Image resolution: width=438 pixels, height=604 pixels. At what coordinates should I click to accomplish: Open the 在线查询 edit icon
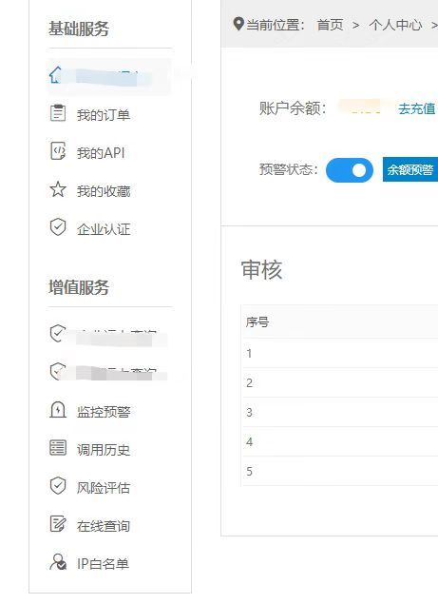(x=58, y=524)
